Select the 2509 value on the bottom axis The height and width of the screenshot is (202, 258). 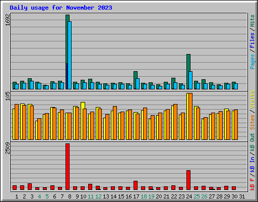pyautogui.click(x=8, y=148)
